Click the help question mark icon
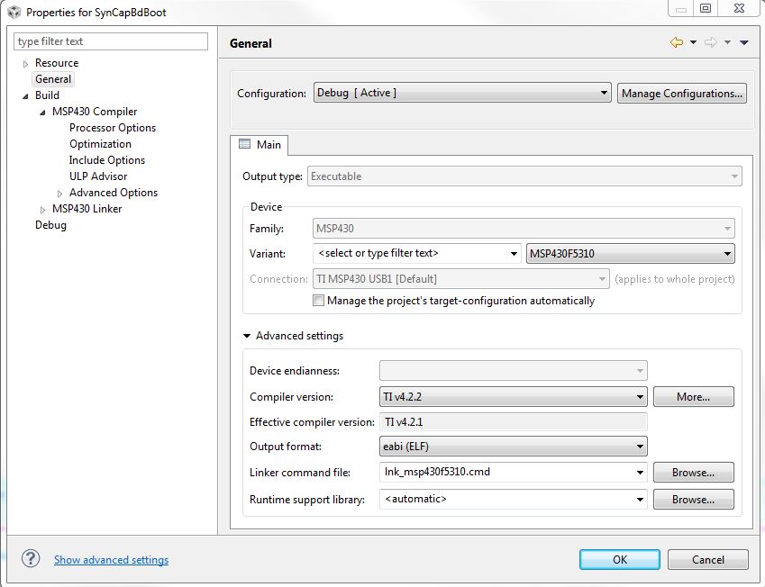Image resolution: width=765 pixels, height=587 pixels. [31, 559]
